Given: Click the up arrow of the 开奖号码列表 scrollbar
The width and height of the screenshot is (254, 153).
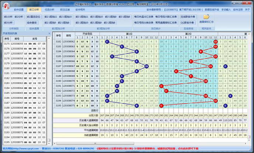Looking at the screenshot, I should (49, 39).
